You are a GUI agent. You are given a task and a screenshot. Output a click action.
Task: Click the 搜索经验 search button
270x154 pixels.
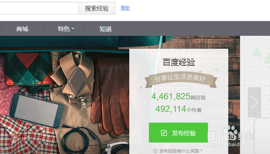click(97, 8)
